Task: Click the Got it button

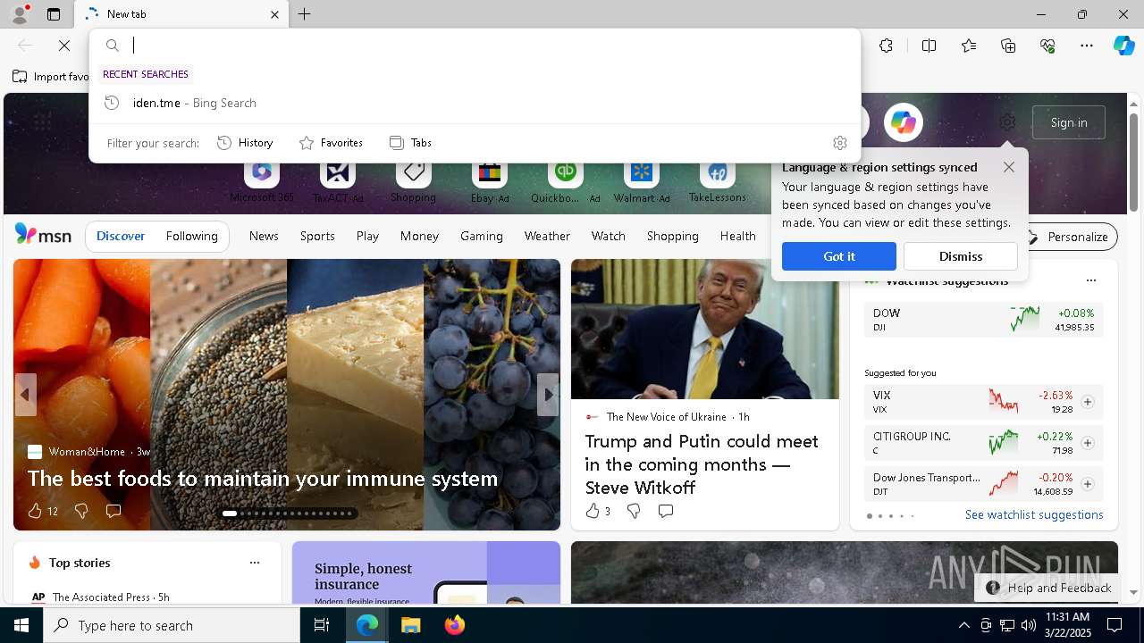Action: 839,256
